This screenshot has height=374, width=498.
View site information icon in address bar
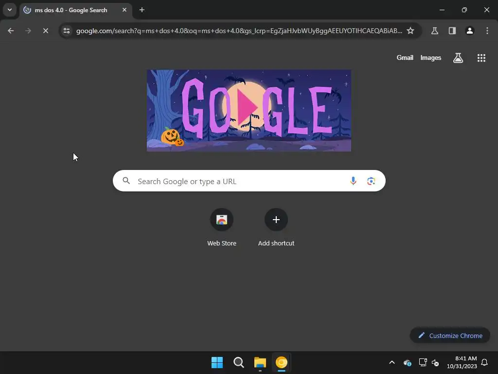(66, 31)
